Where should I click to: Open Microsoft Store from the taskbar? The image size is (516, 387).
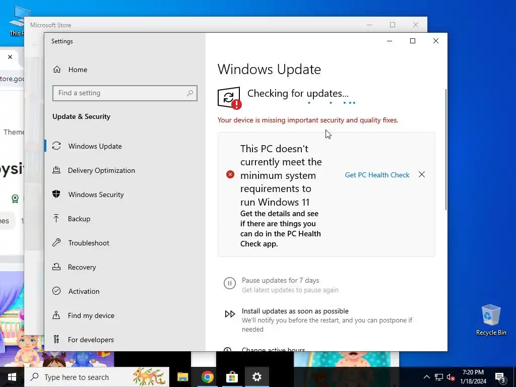pos(232,377)
